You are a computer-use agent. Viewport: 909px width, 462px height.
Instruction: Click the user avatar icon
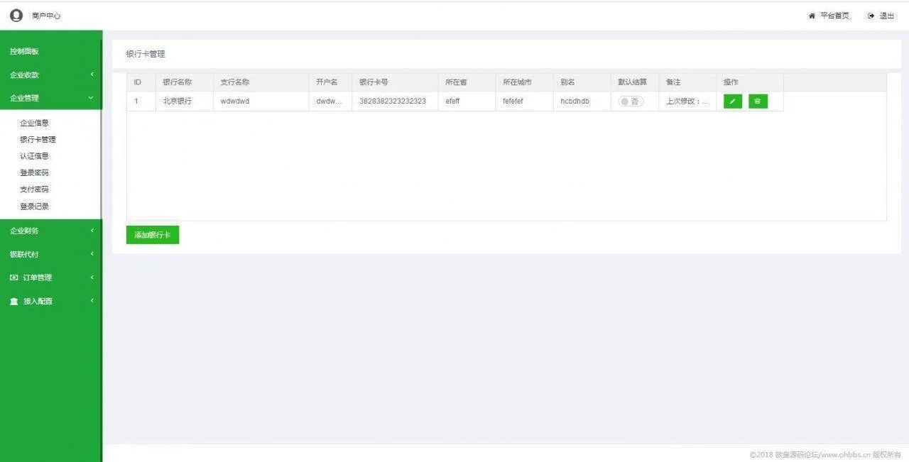[16, 16]
